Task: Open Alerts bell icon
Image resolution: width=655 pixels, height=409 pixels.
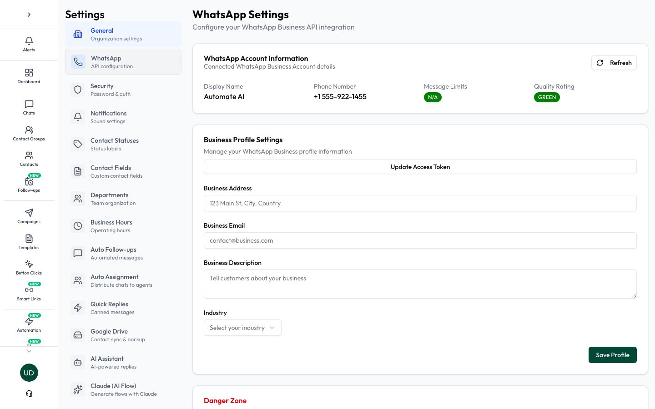Action: click(x=29, y=41)
